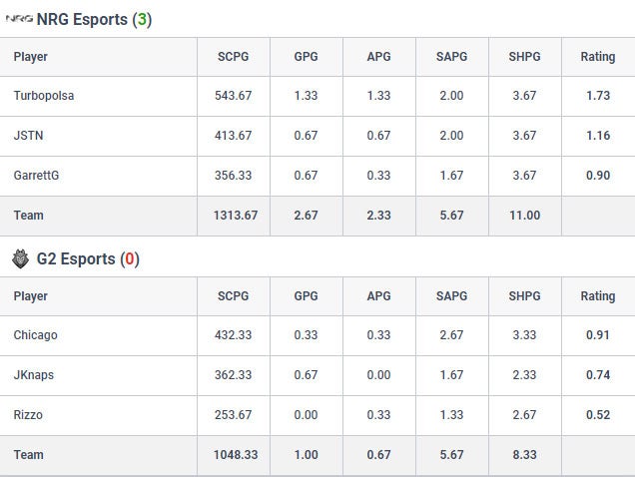Click the NRG Esports team logo
The image size is (635, 477).
[x=19, y=19]
